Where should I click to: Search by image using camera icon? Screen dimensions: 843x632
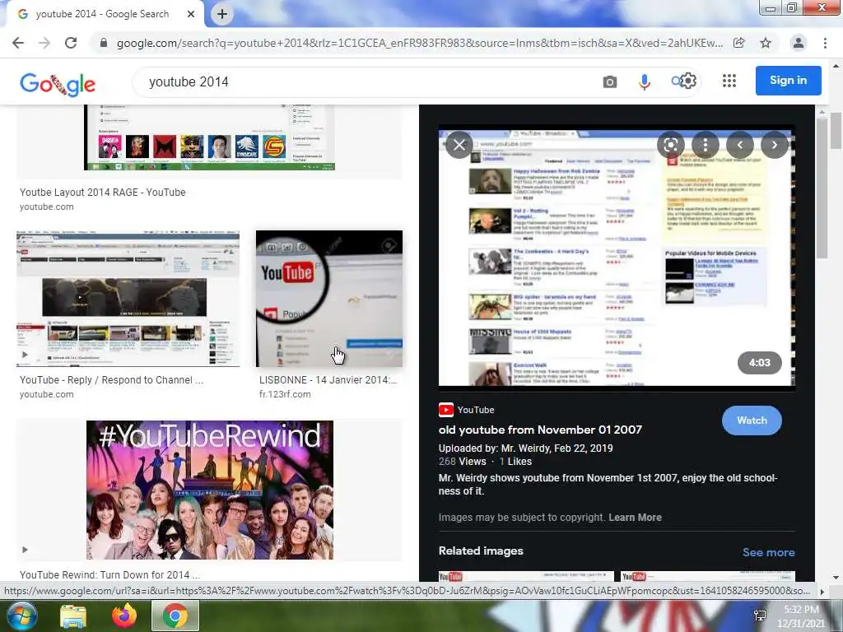(610, 82)
